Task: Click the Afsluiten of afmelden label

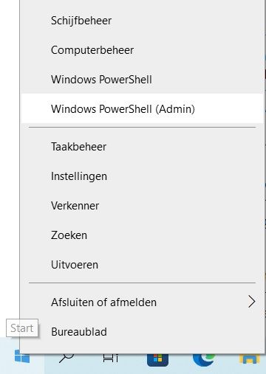Action: pyautogui.click(x=103, y=302)
